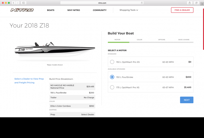This screenshot has width=204, height=138.
Task: Open the BOATS menu
Action: tap(50, 10)
